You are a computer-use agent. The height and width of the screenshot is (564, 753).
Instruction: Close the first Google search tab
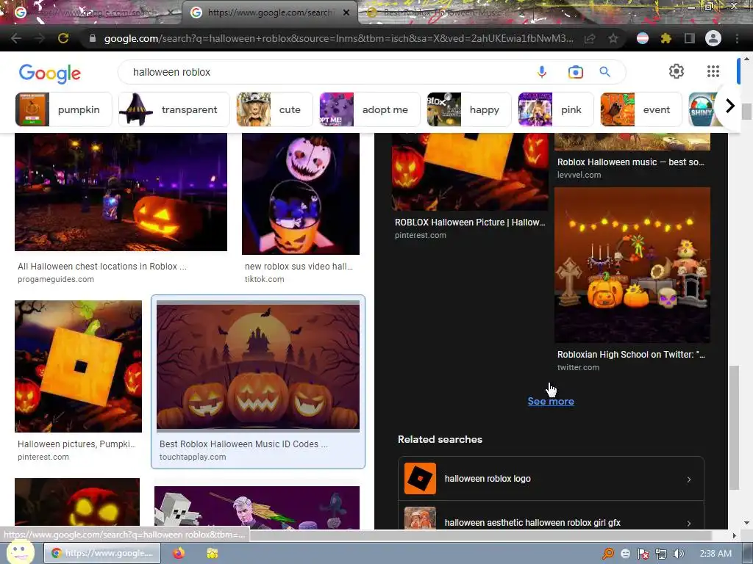pos(171,12)
